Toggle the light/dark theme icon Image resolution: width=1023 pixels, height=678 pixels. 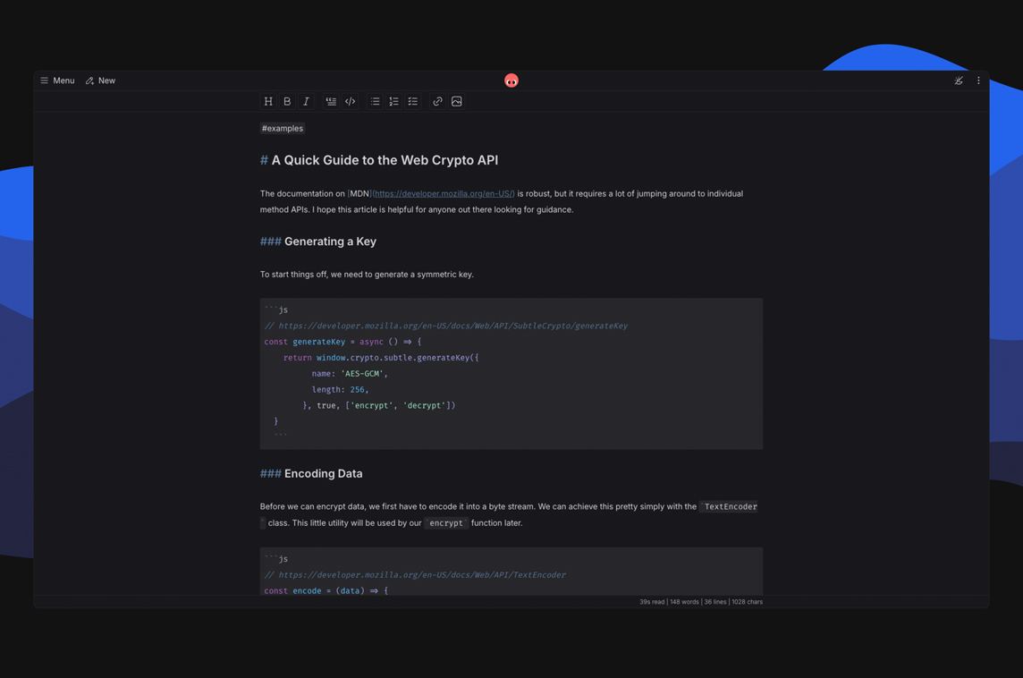tap(959, 81)
